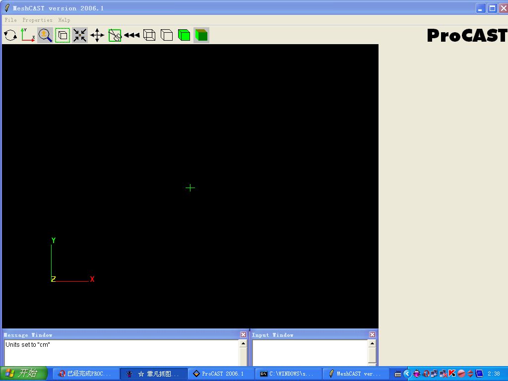Screen dimensions: 508x381
Task: Click the triple left-arrow Backtrack icon
Action: [132, 35]
